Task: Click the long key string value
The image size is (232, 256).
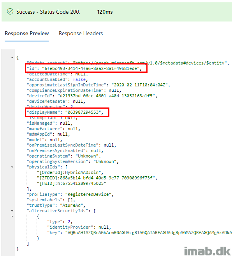Action: 149,233
